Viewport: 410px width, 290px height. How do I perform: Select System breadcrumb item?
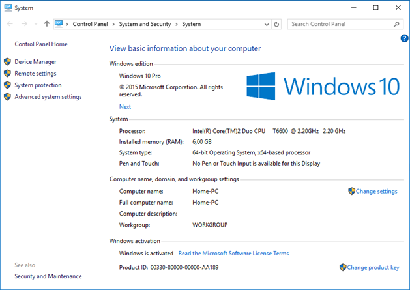(x=192, y=24)
